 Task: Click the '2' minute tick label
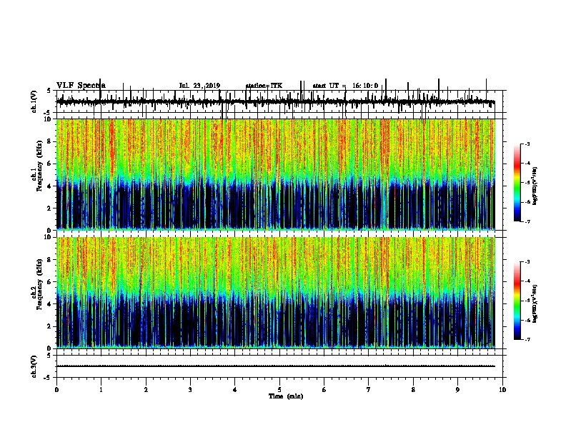146,389
